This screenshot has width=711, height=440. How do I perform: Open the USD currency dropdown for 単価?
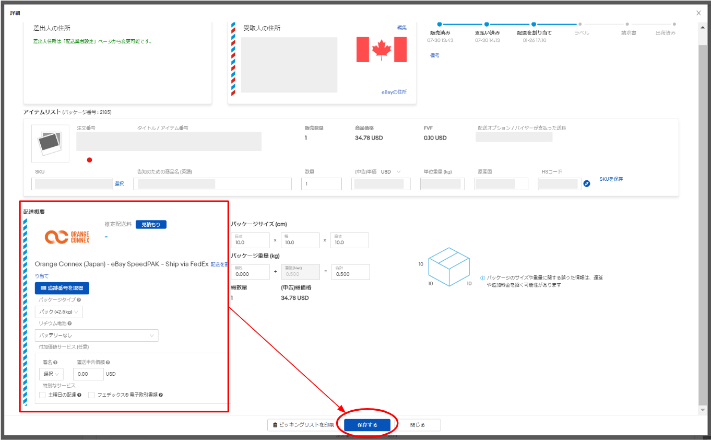(391, 172)
